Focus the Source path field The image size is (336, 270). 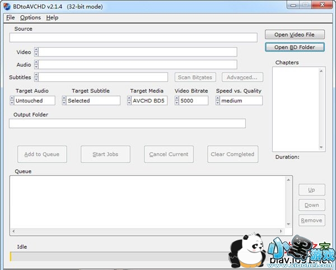pyautogui.click(x=133, y=38)
